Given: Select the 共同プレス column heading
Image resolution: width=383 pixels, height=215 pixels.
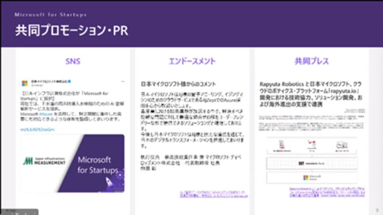Looking at the screenshot, I should pyautogui.click(x=312, y=61).
